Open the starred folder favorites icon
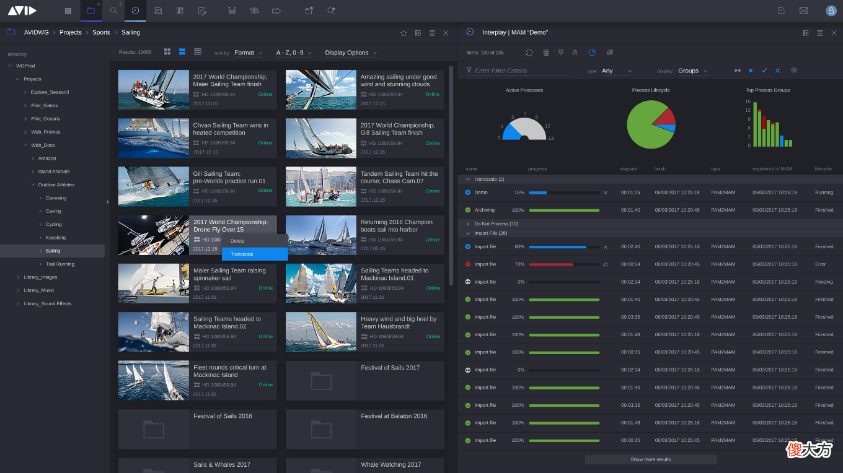Image resolution: width=843 pixels, height=473 pixels. (x=309, y=11)
